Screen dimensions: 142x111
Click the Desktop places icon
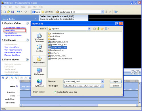pos(39,48)
